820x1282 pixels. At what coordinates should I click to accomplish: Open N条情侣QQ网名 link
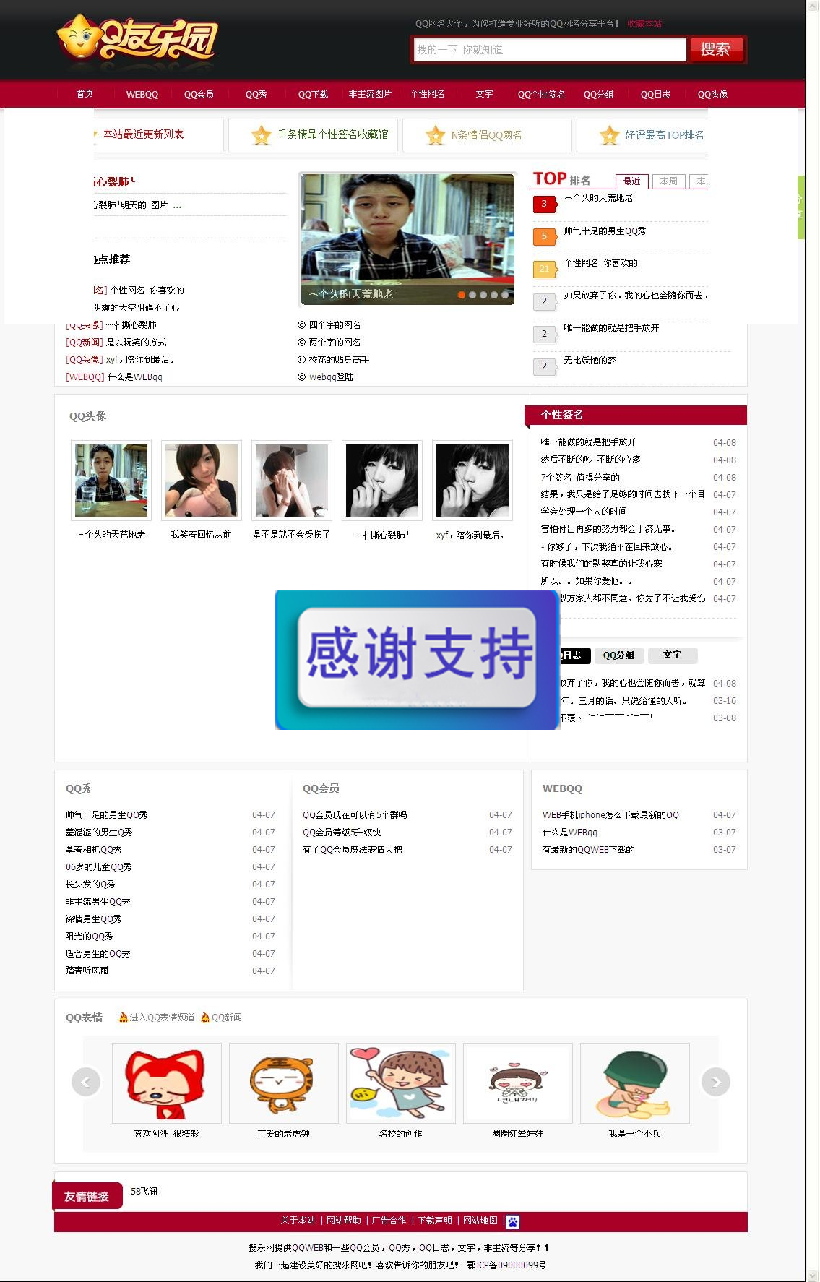486,135
